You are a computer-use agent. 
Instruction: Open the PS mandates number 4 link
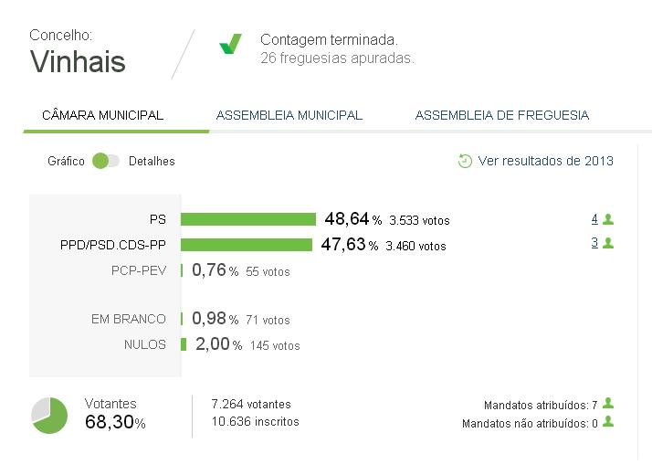(594, 219)
